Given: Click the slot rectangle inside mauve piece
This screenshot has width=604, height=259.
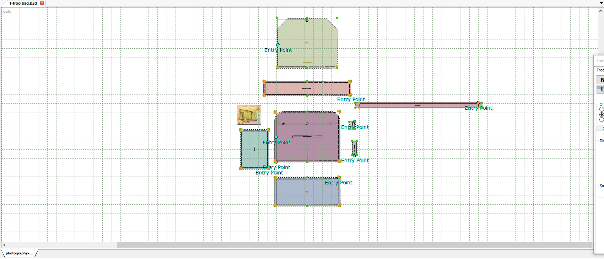Looking at the screenshot, I should coord(307,137).
